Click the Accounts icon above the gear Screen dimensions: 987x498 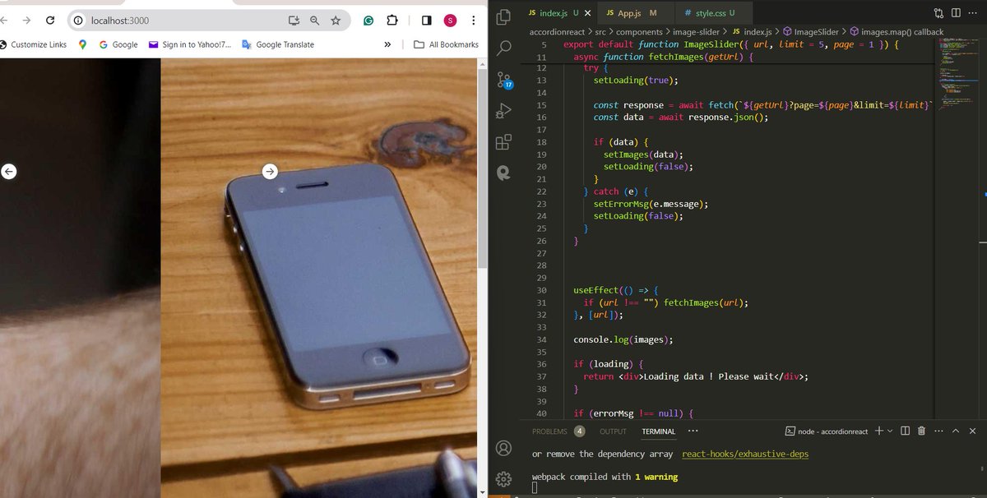(503, 447)
